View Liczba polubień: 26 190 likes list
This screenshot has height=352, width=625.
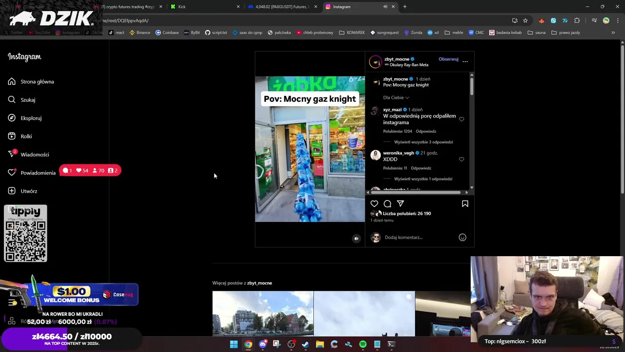(407, 214)
